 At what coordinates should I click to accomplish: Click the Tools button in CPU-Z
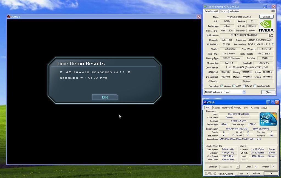pyautogui.click(x=241, y=174)
